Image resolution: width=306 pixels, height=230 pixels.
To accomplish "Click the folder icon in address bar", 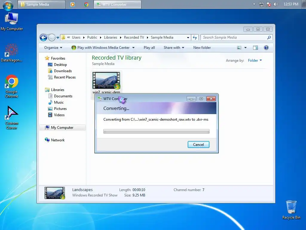I will tap(63, 37).
